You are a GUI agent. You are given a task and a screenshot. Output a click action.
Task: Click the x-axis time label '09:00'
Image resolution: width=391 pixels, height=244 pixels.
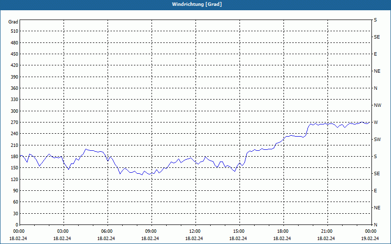[152, 231]
